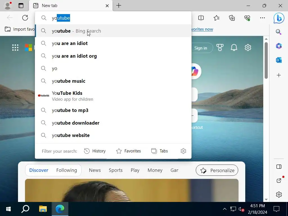Open the Money feed tab

(x=155, y=170)
